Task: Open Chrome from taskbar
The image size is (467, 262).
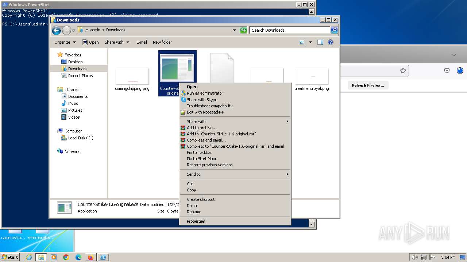Action: click(x=66, y=257)
